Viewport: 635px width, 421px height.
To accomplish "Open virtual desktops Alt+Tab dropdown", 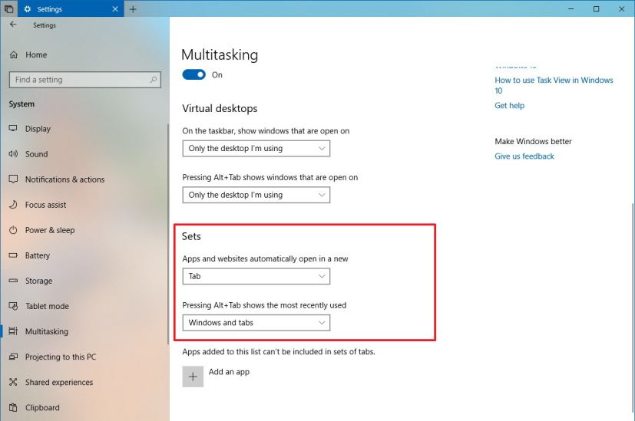I will 256,195.
